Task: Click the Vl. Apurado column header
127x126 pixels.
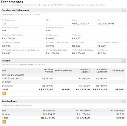Action: tap(49, 111)
